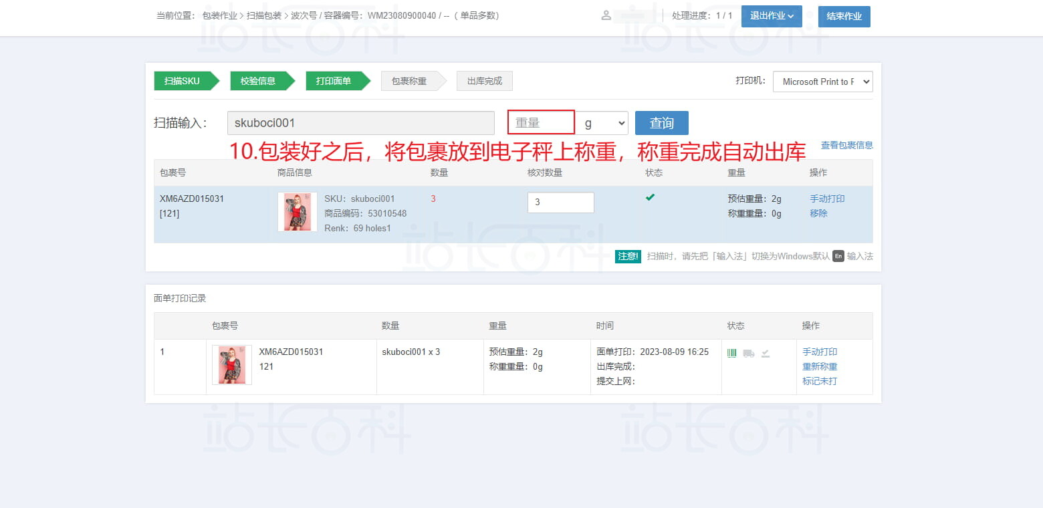Go to the 包裹称重 step

[x=409, y=81]
